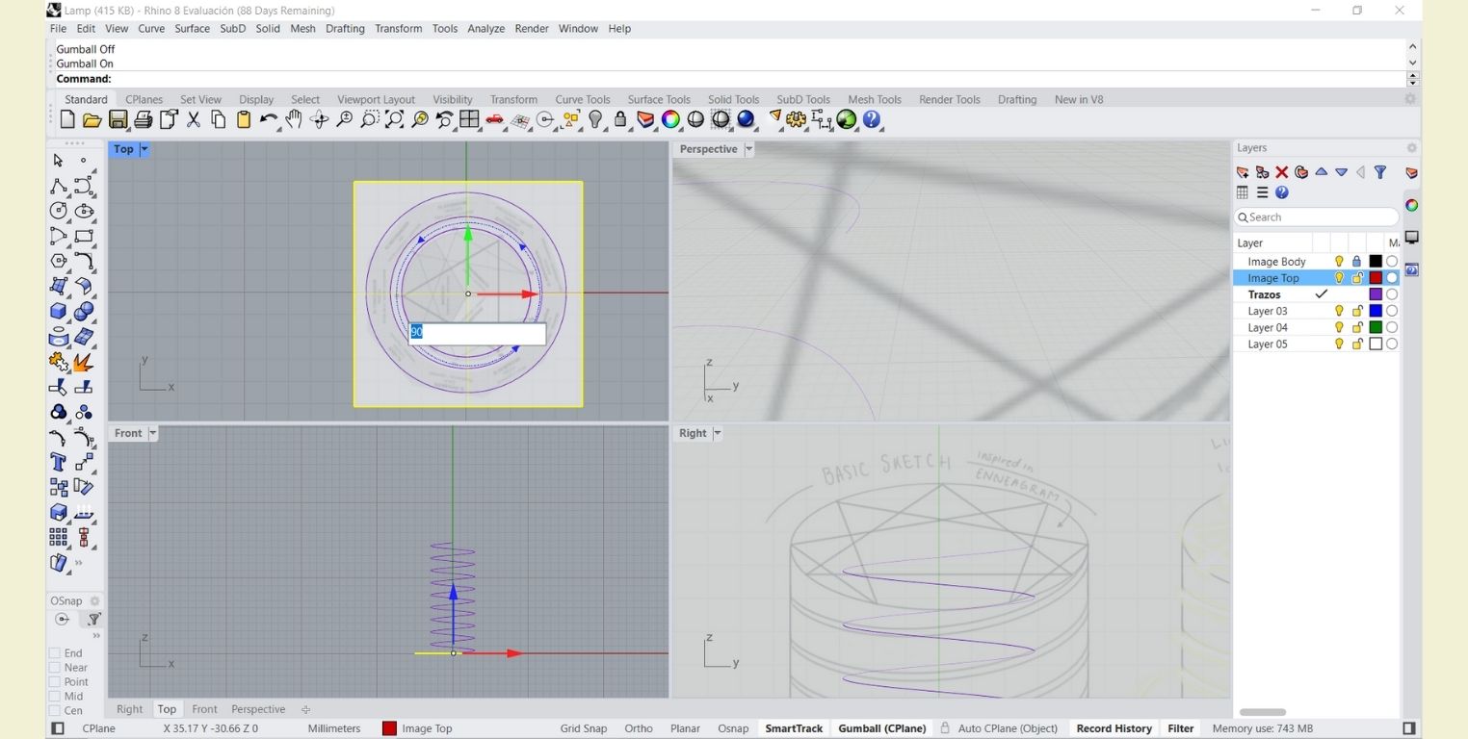Click the Cut scissors icon
Viewport: 1468px width, 739px height.
point(194,120)
